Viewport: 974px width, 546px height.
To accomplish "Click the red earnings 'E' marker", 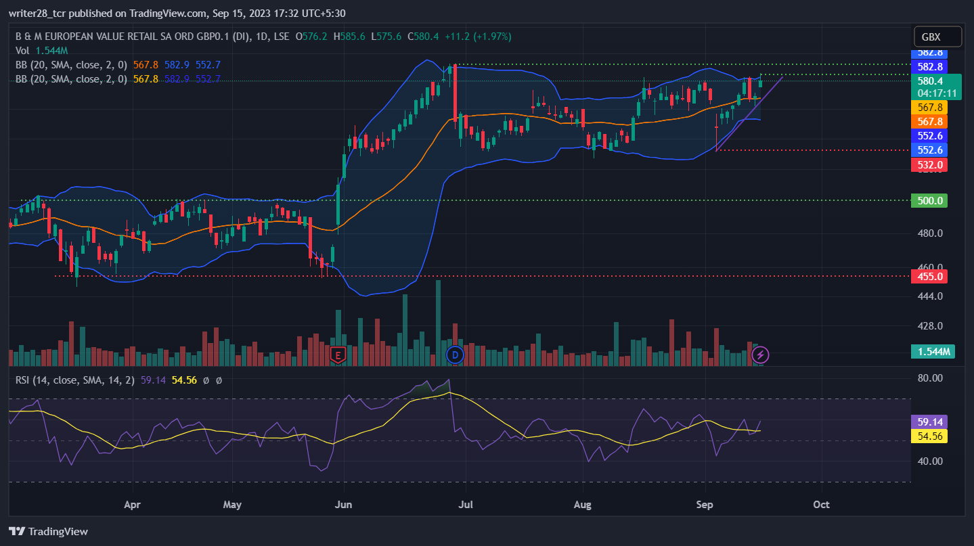I will [x=338, y=354].
